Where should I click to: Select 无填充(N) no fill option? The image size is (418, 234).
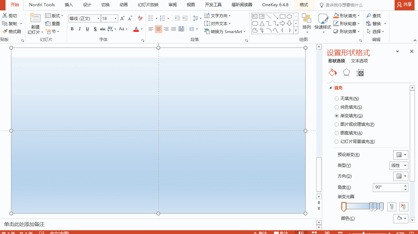pos(347,99)
